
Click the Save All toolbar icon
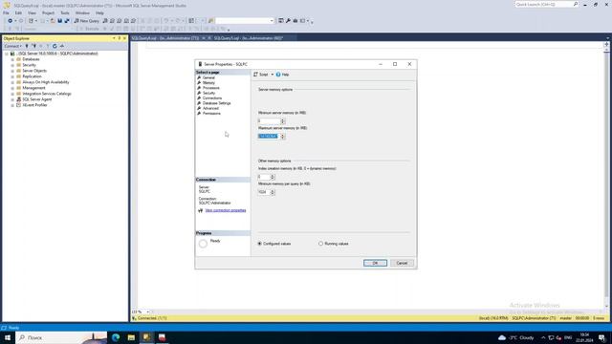pos(67,21)
